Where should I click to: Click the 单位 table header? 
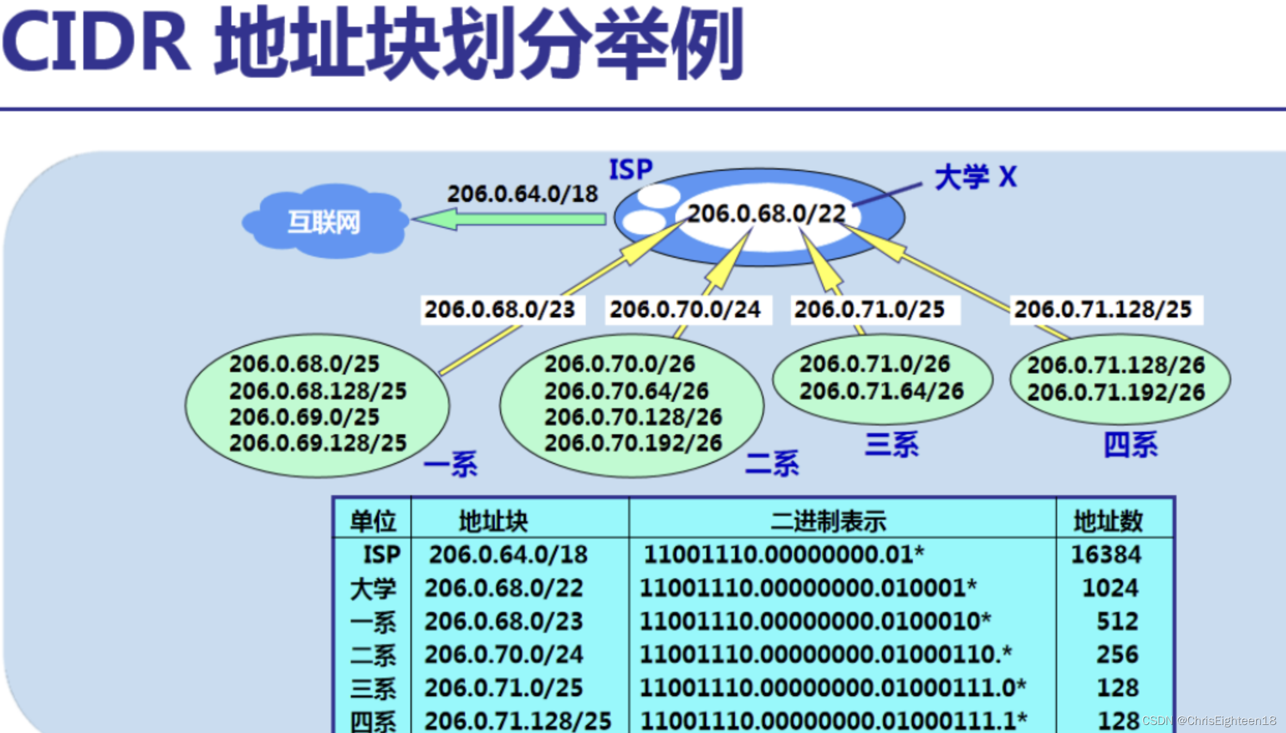(373, 521)
